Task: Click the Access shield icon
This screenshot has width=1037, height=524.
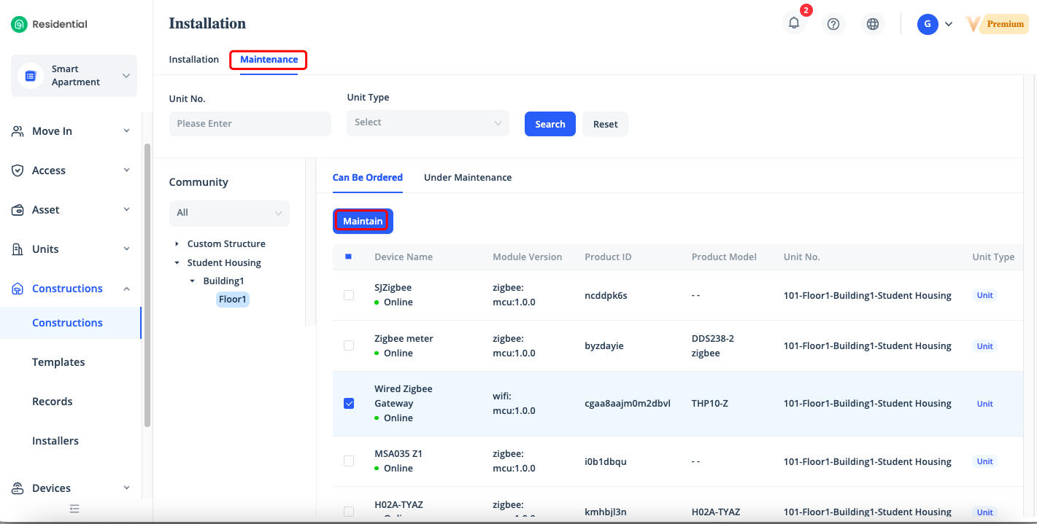Action: (x=18, y=171)
